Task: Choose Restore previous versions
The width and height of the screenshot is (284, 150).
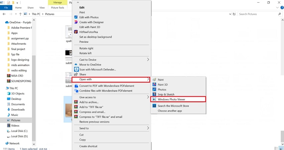Action: (94, 122)
